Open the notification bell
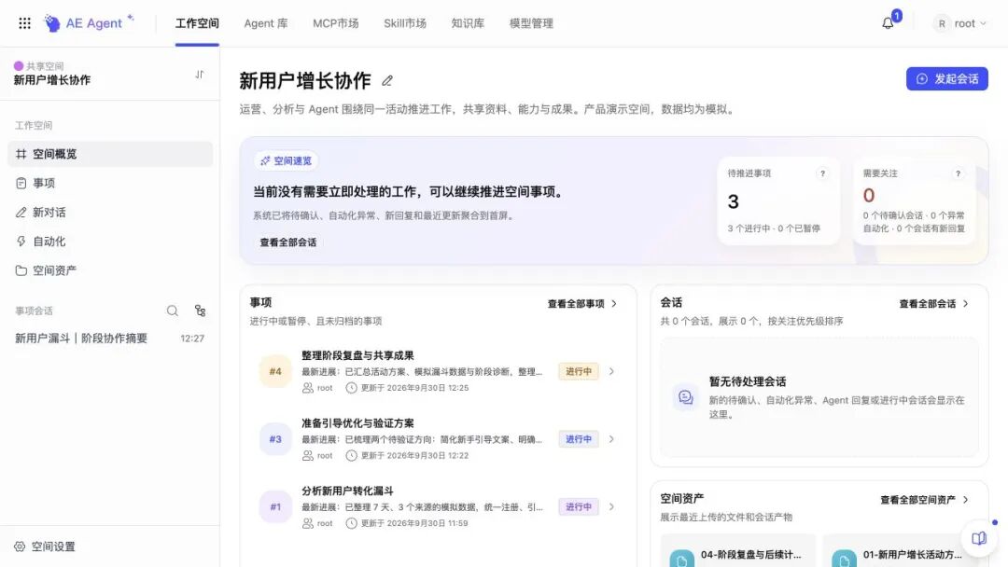 [x=888, y=23]
